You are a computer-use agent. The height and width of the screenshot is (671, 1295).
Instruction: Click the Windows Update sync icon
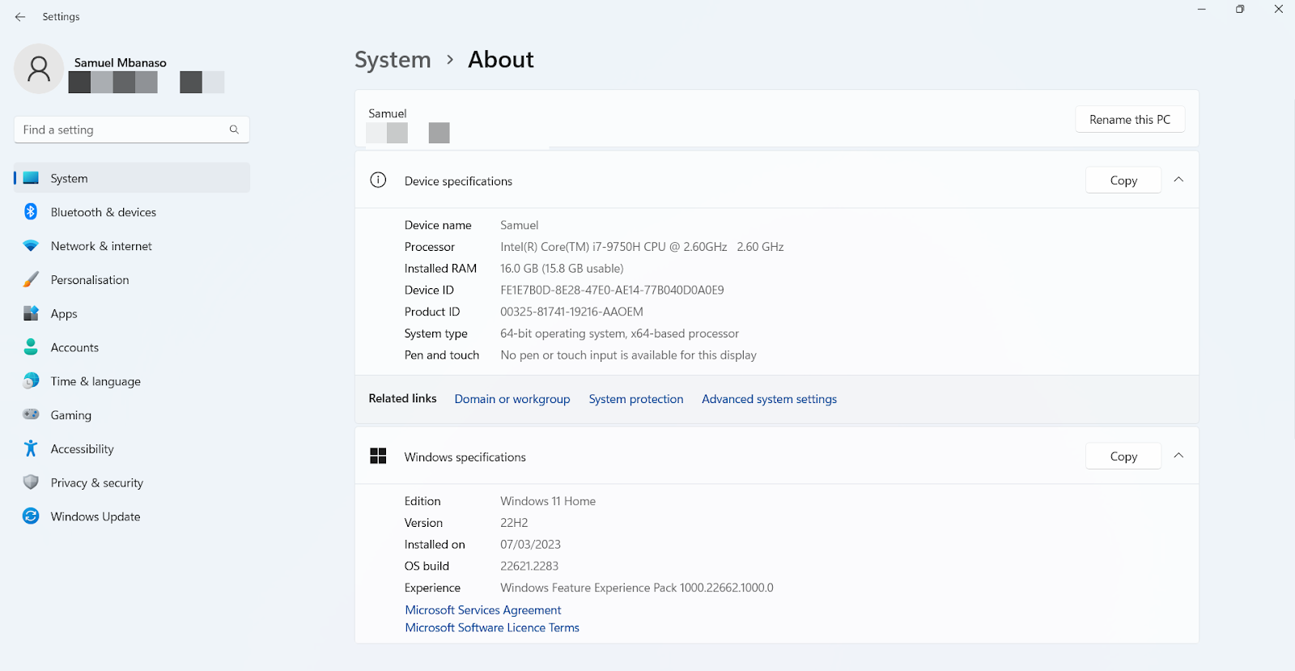(x=31, y=516)
